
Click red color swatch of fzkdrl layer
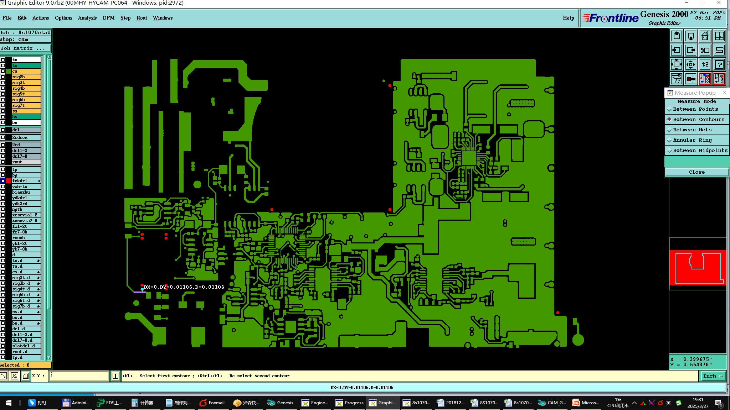[9, 181]
